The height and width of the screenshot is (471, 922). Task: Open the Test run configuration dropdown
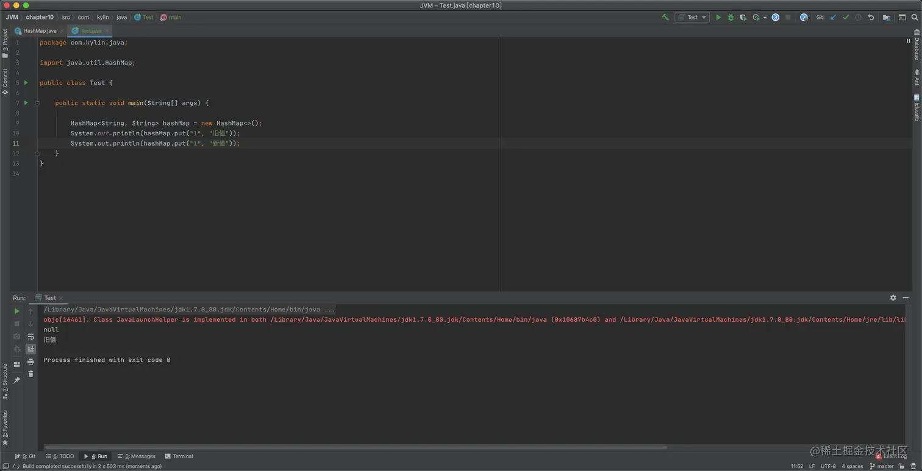pos(692,17)
